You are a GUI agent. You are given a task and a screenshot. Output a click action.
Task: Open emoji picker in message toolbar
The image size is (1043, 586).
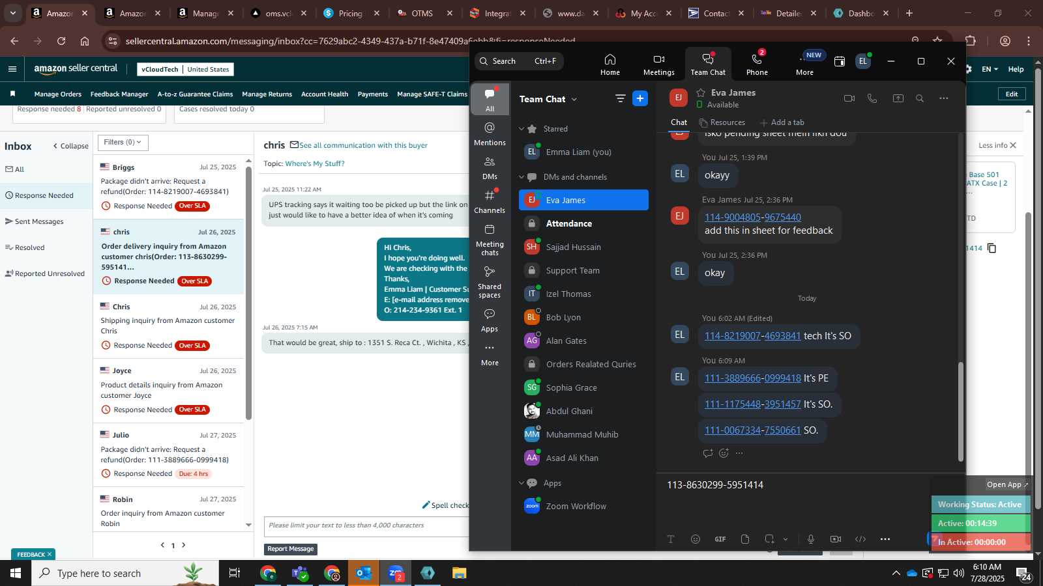point(696,539)
